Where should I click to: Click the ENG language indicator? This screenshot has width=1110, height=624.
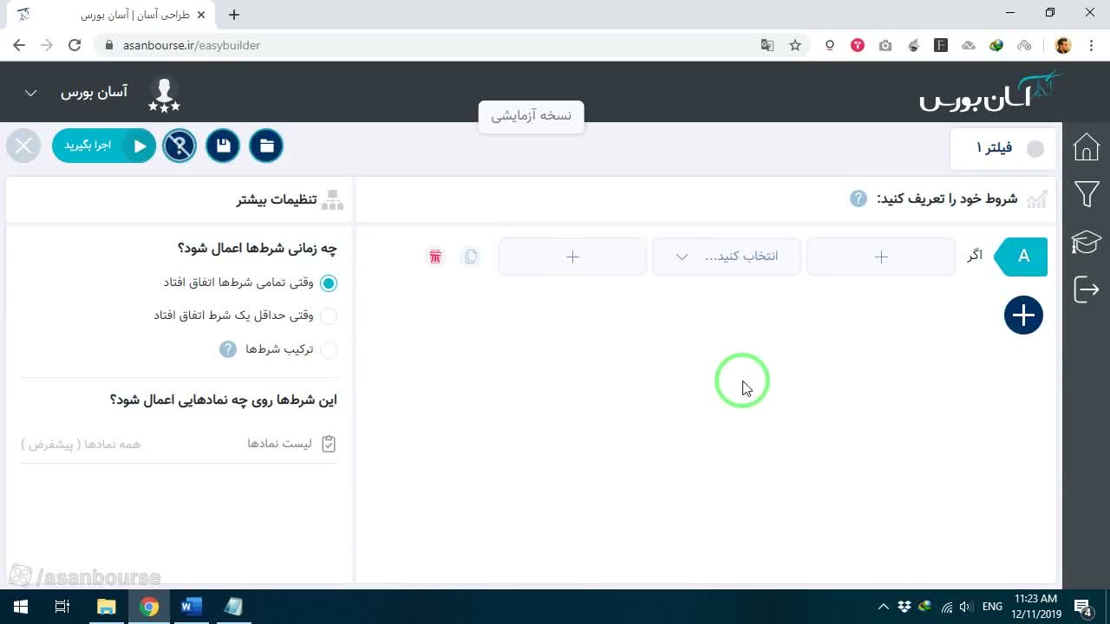(x=993, y=607)
